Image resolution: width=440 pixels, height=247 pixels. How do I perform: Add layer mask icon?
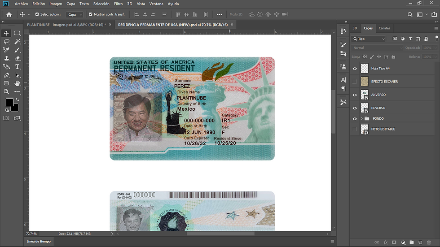click(394, 242)
